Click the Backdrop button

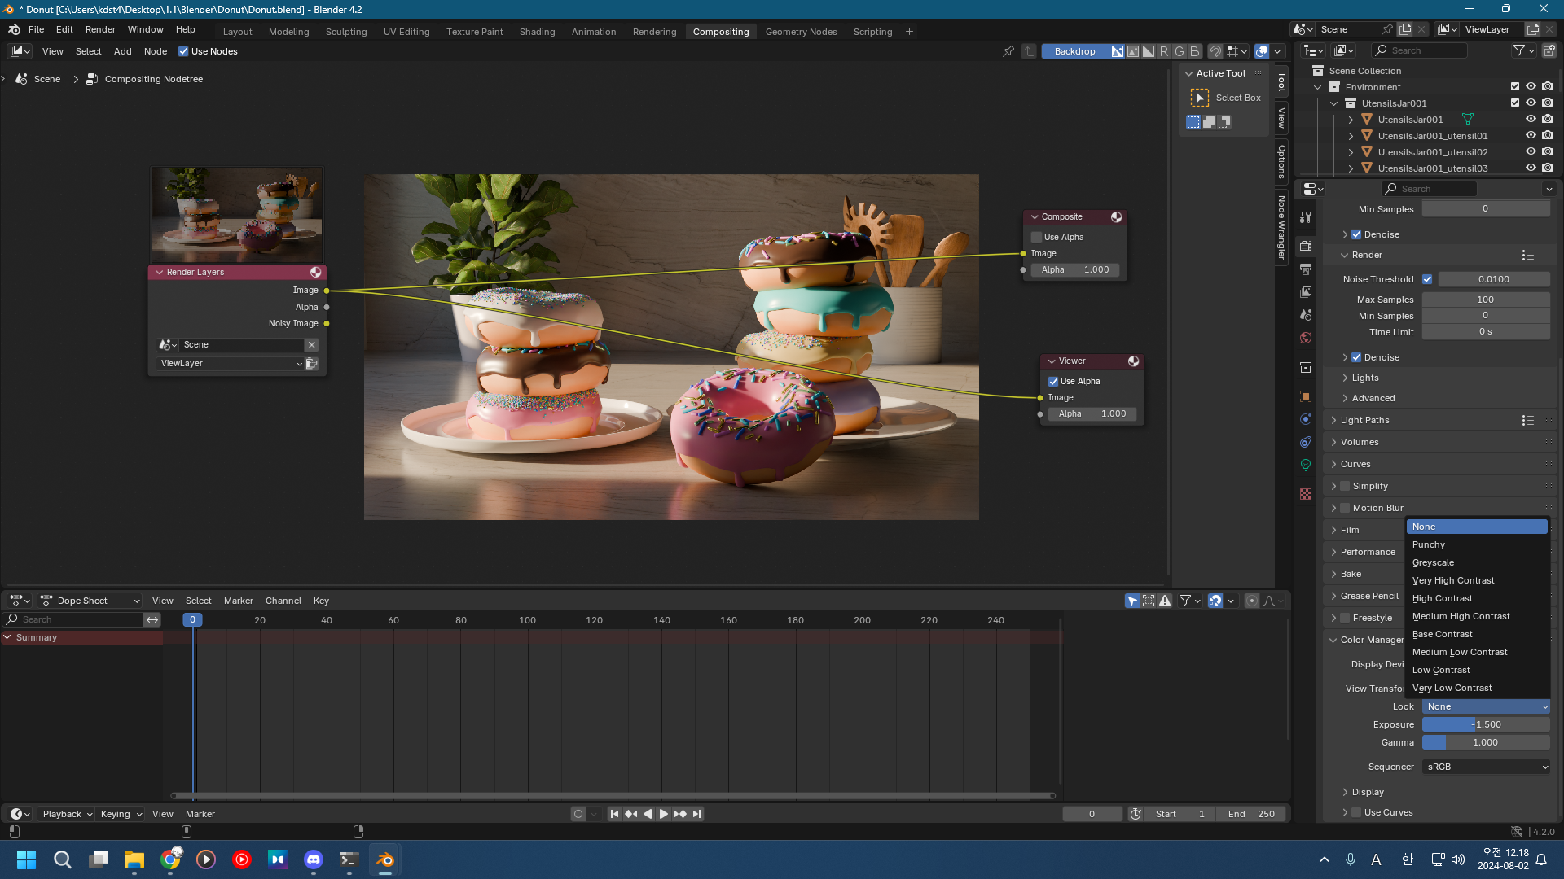(1074, 51)
